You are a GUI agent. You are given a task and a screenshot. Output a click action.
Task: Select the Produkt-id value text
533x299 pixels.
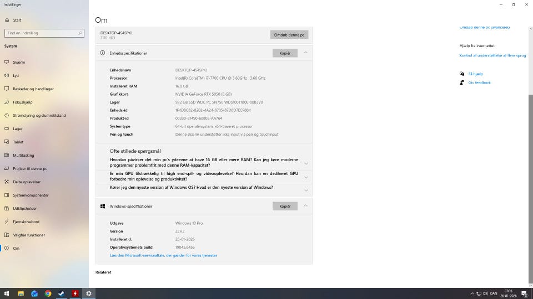pos(199,118)
